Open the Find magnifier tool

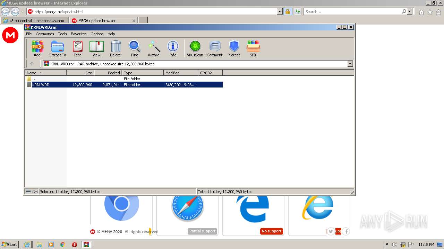click(x=135, y=48)
